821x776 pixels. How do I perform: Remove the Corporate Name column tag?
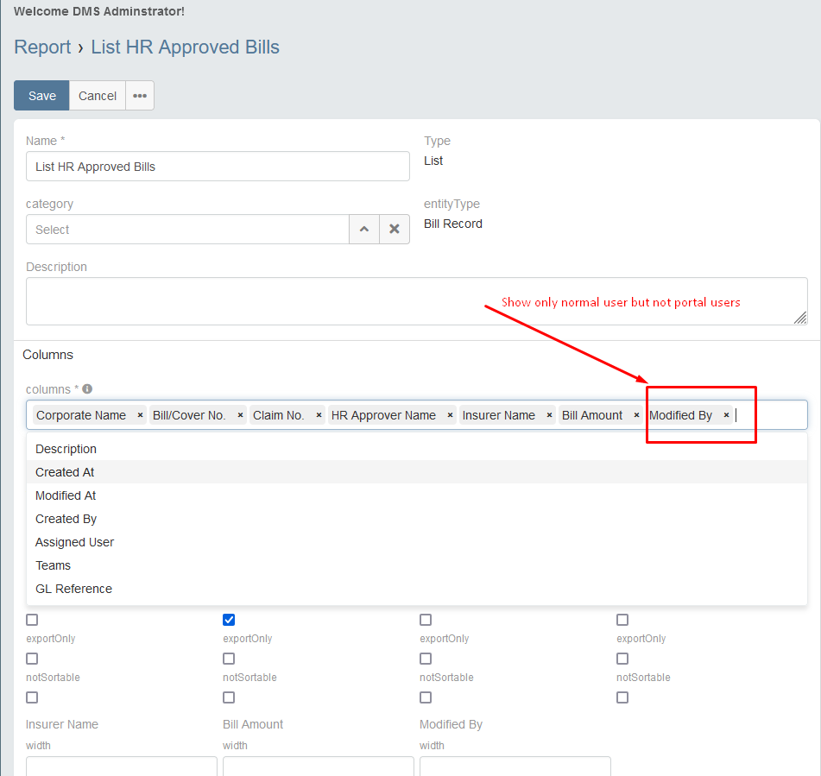(x=140, y=415)
